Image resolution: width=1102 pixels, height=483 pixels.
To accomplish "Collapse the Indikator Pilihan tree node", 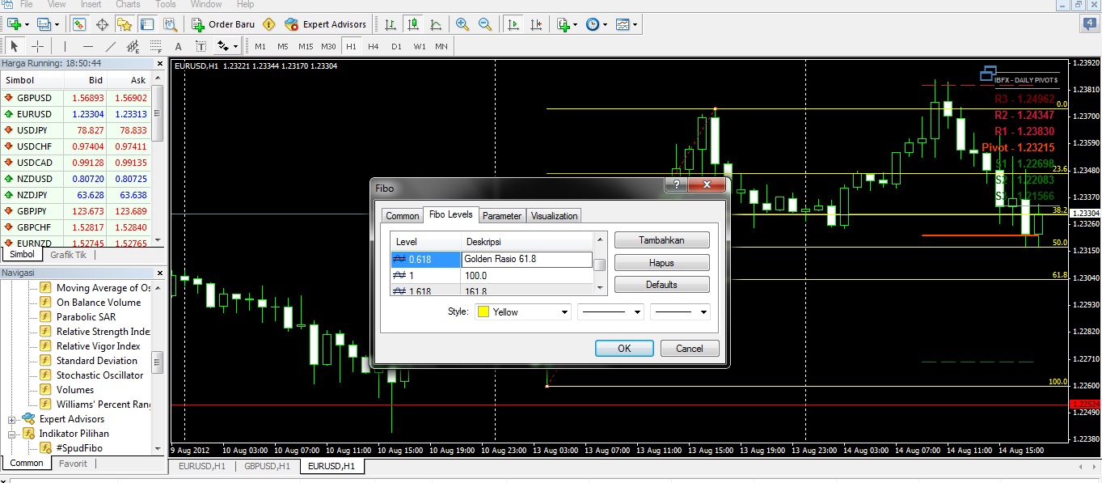I will [x=12, y=434].
